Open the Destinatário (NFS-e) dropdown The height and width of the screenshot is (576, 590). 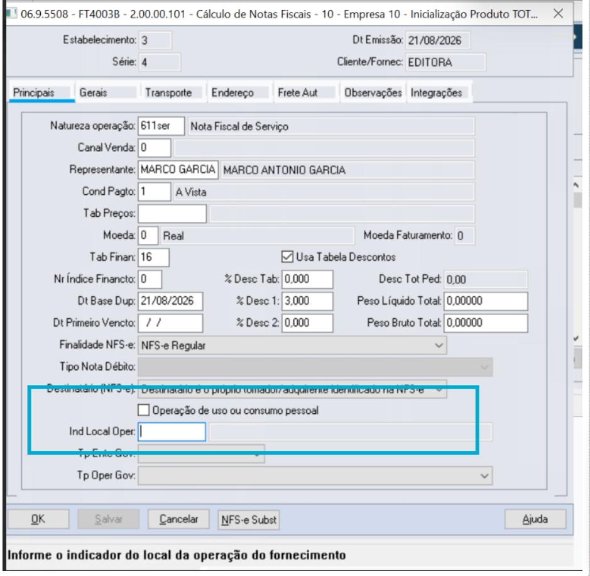292,389
